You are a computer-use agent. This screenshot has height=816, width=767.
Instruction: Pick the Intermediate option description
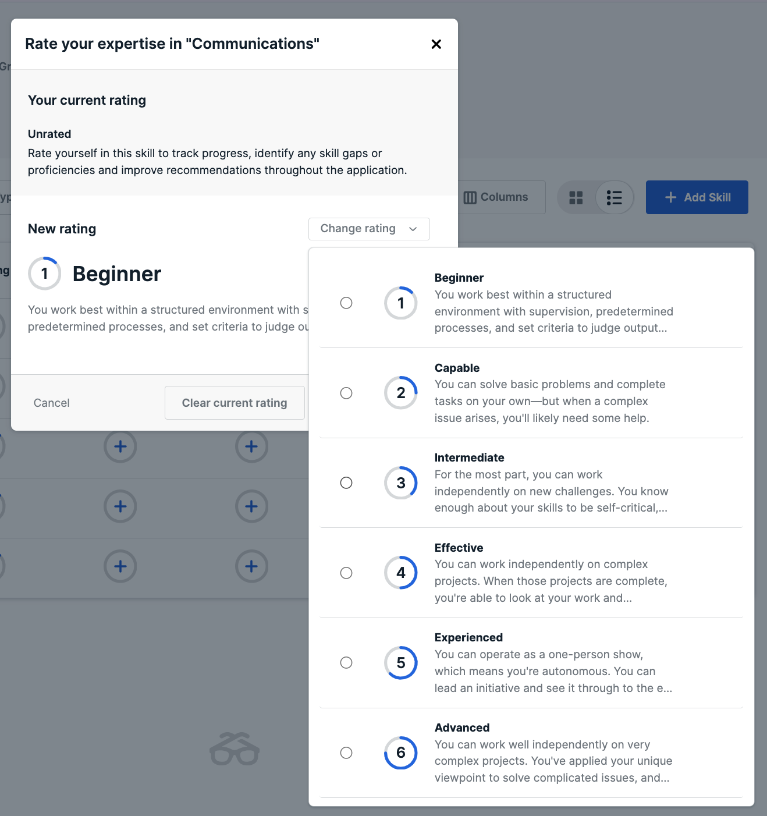tap(551, 491)
